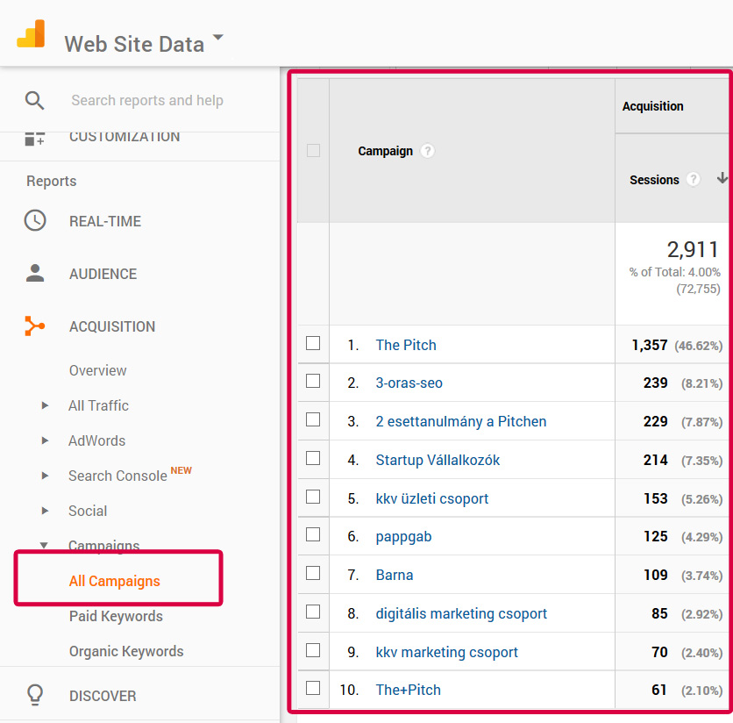The image size is (733, 723).
Task: Toggle the select-all campaigns header checkbox
Action: click(313, 151)
